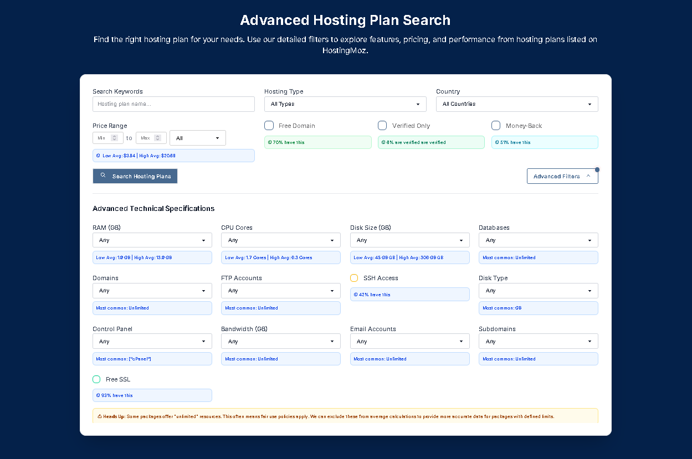Click the info icon on the 93% Free SSL stat
692x459 pixels.
click(x=97, y=395)
